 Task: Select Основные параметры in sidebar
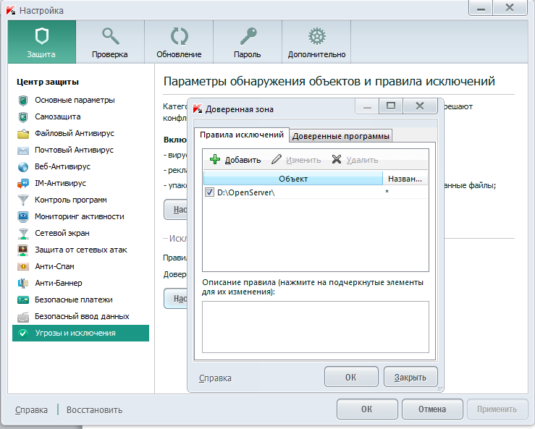pyautogui.click(x=75, y=101)
